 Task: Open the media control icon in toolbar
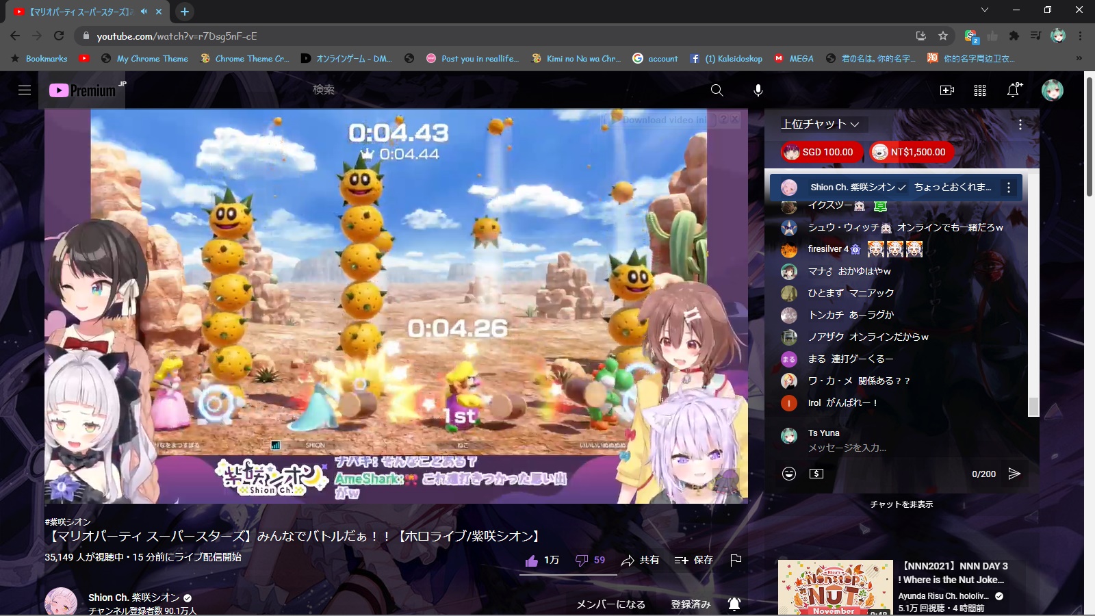[1036, 36]
